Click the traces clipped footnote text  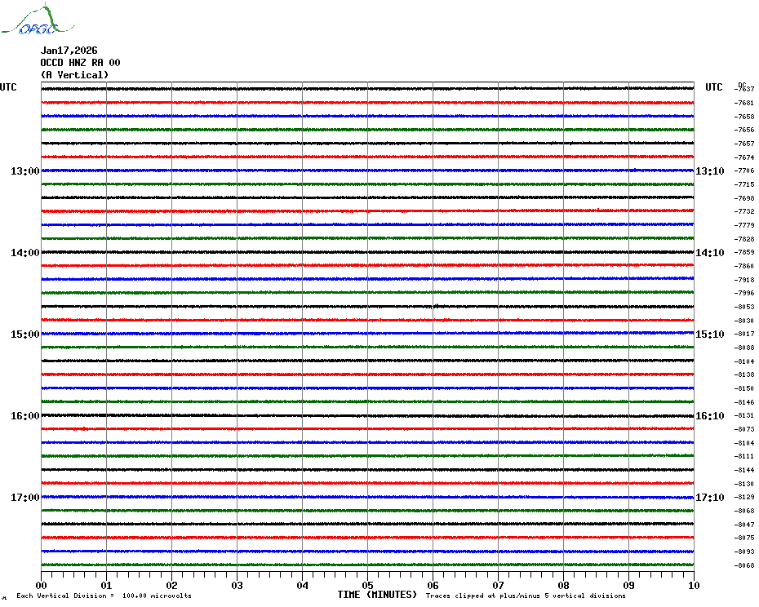coord(526,596)
